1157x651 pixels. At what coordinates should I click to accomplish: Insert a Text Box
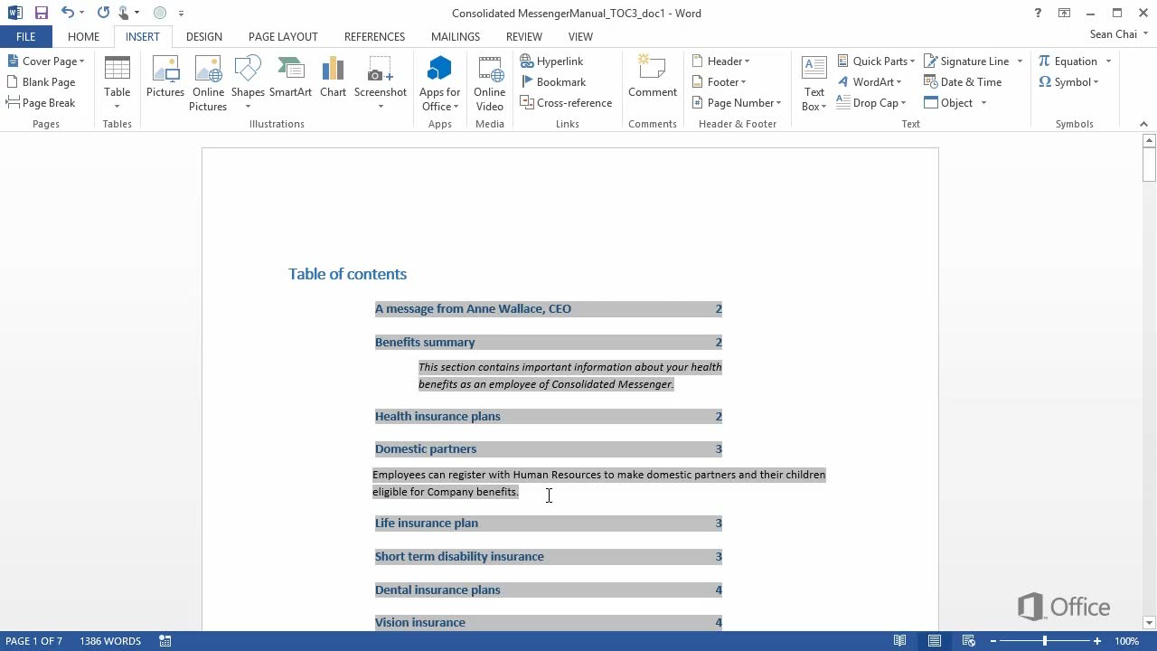814,83
